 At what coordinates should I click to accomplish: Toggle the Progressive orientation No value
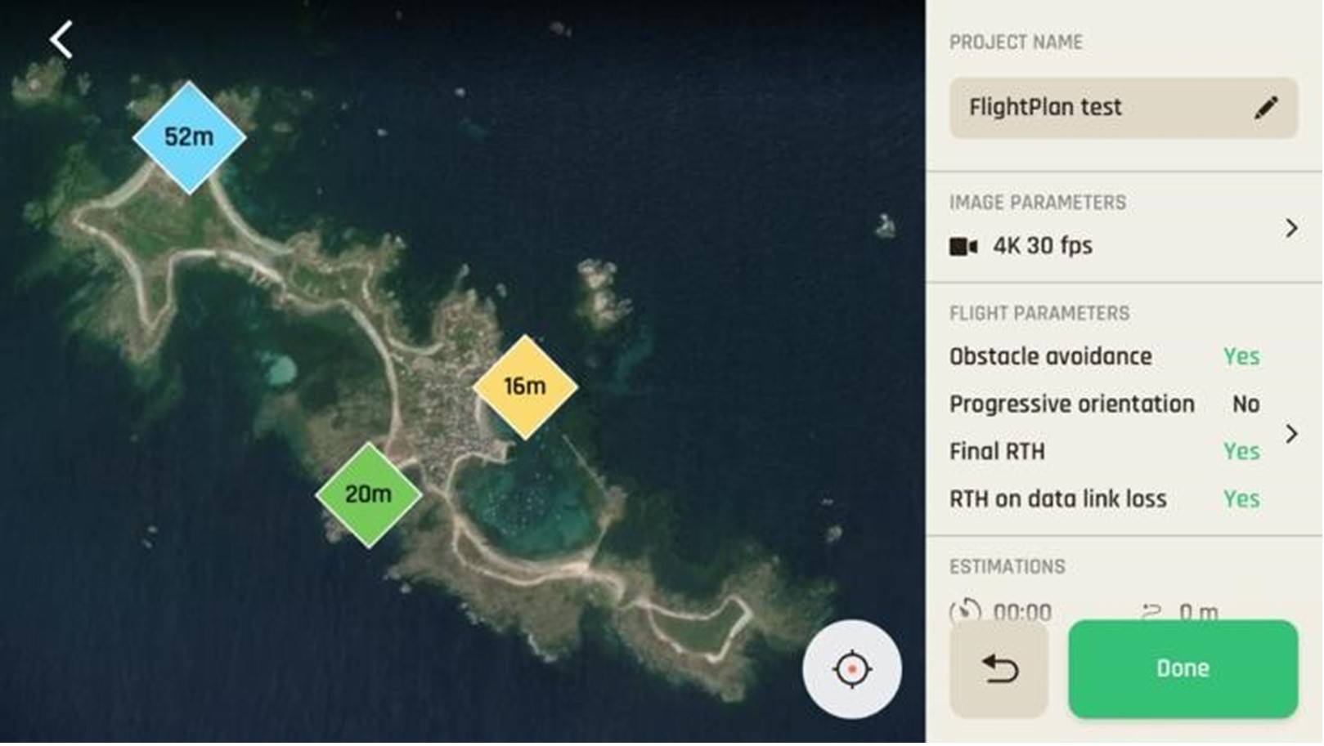point(1245,404)
